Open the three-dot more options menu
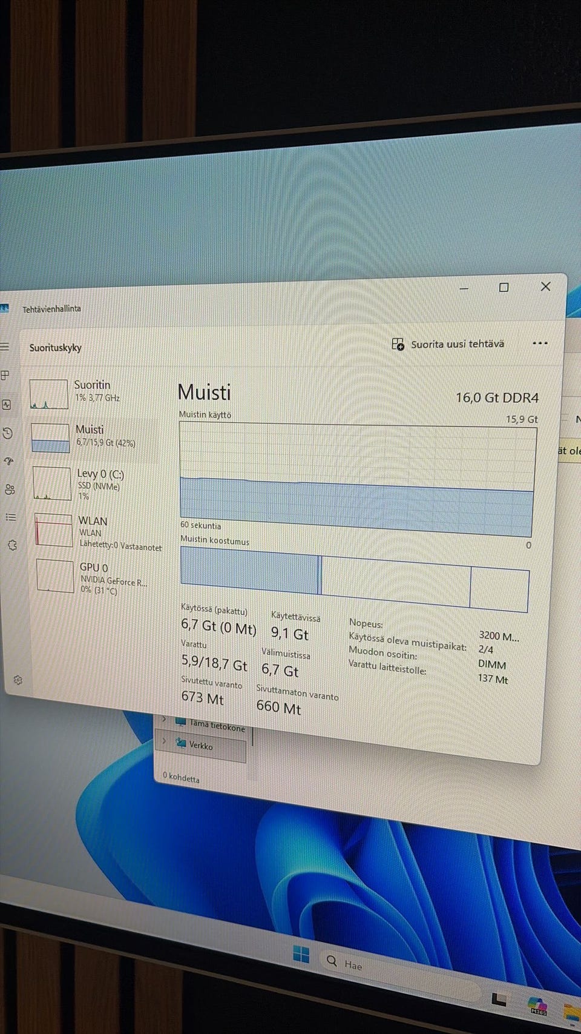581x1034 pixels. tap(540, 343)
